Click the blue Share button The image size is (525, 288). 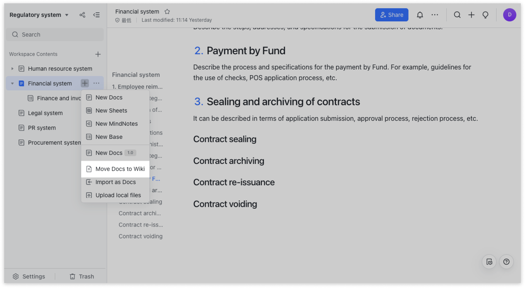click(x=391, y=15)
